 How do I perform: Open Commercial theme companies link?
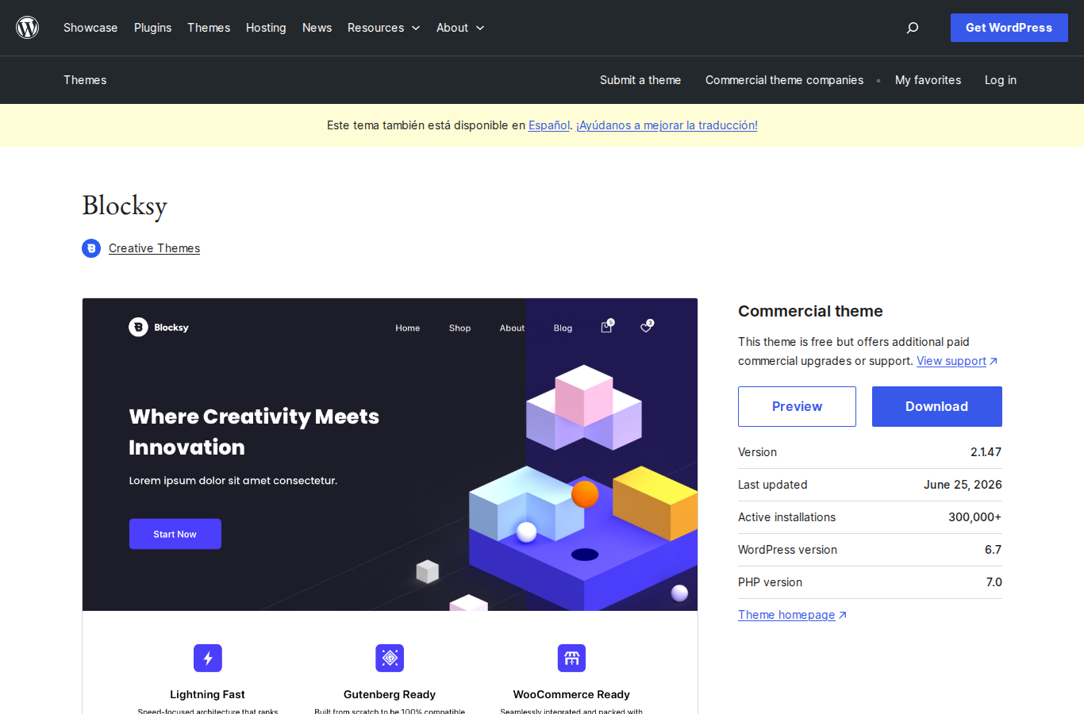coord(784,80)
